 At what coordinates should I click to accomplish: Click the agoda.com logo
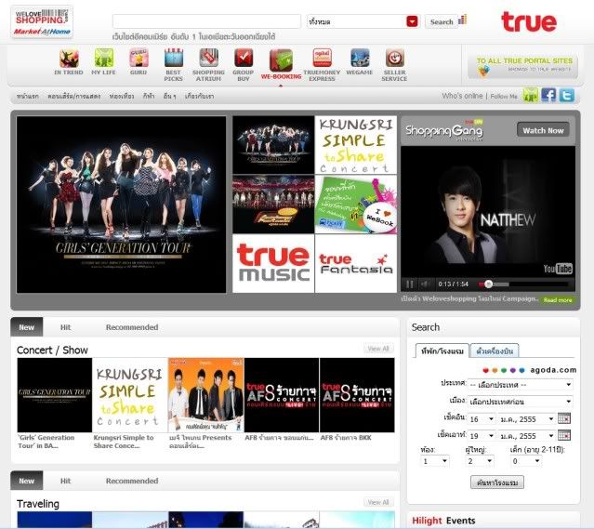click(x=530, y=370)
